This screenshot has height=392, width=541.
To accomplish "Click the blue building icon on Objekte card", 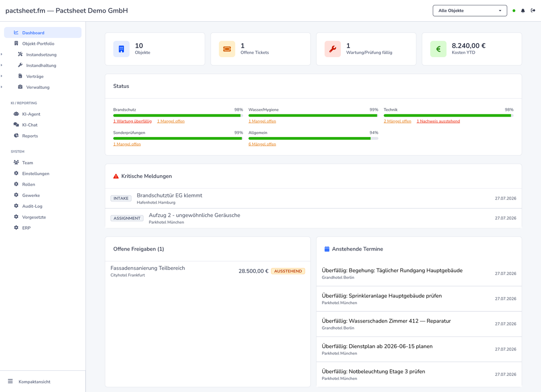I will [x=121, y=49].
